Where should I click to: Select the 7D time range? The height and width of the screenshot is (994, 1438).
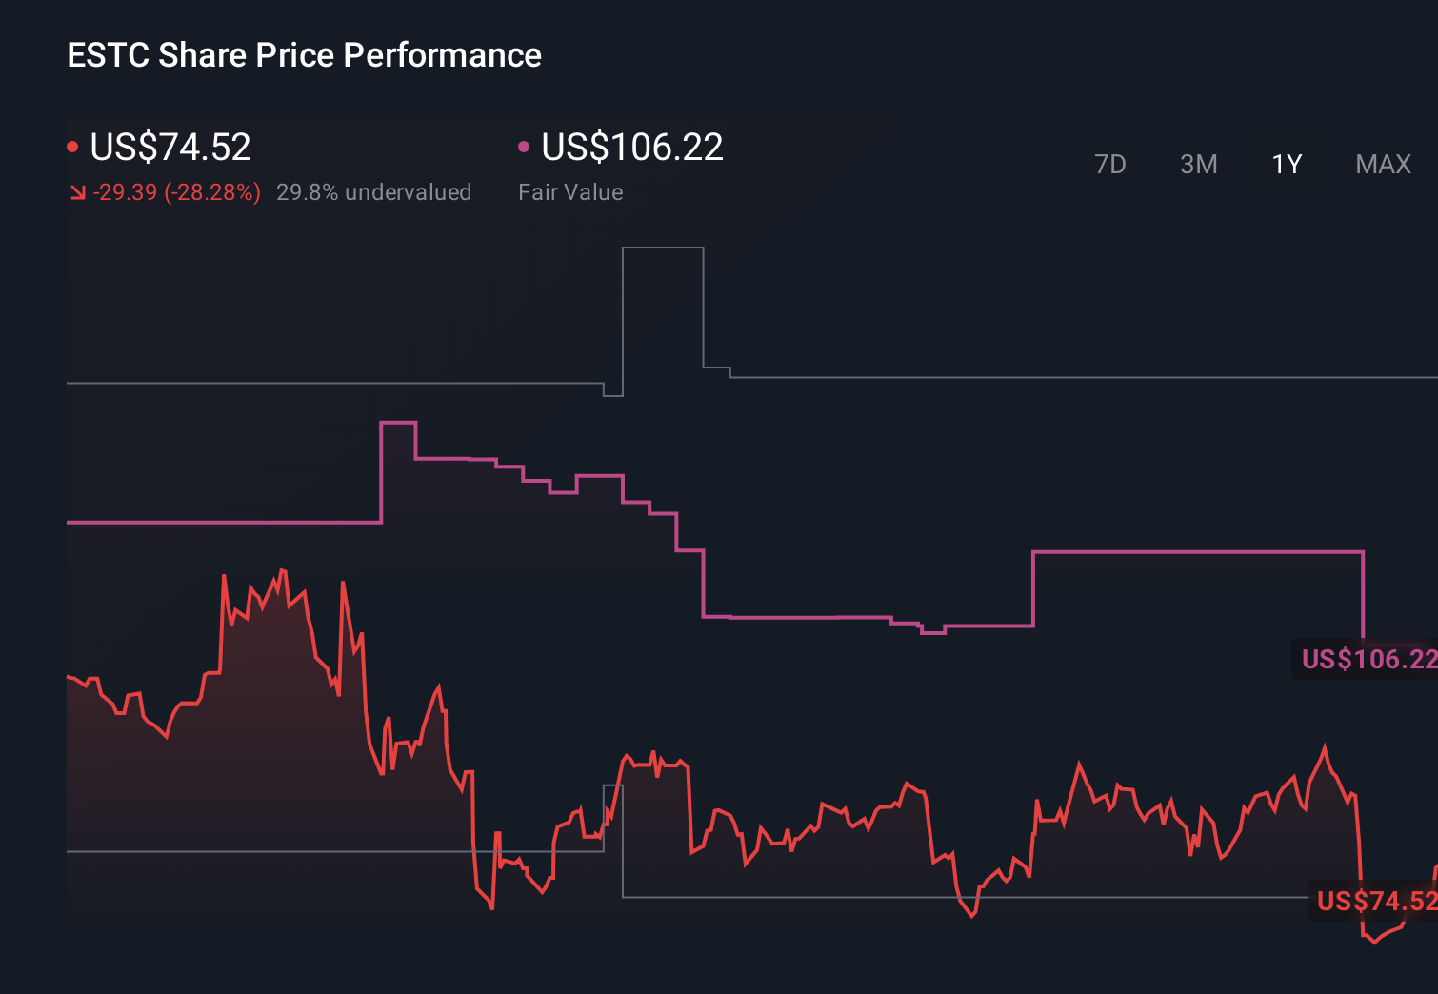[x=1111, y=164]
